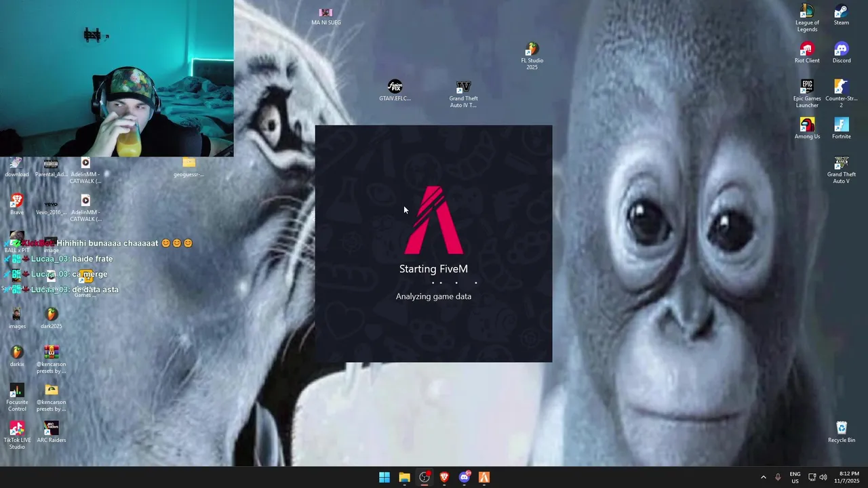The width and height of the screenshot is (868, 488).
Task: Open the Riot Client desktop icon
Action: [807, 54]
